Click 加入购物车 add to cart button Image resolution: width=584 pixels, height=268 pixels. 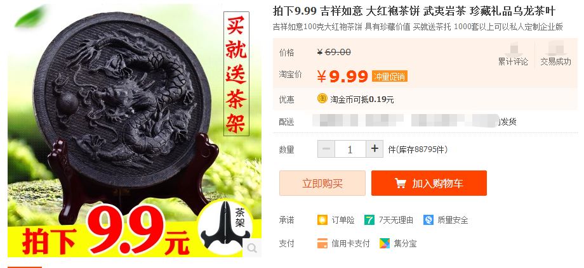click(x=429, y=183)
